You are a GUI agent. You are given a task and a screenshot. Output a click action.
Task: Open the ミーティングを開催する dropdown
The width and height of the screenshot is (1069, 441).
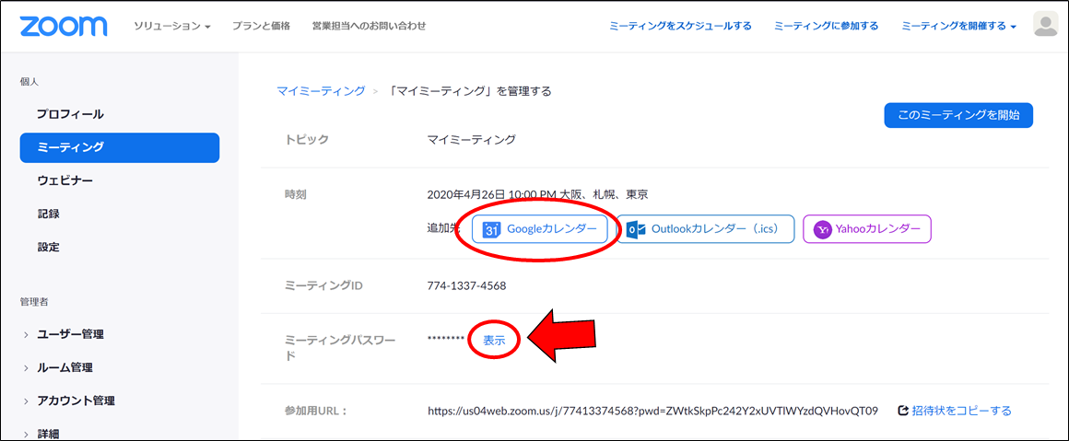click(x=958, y=26)
